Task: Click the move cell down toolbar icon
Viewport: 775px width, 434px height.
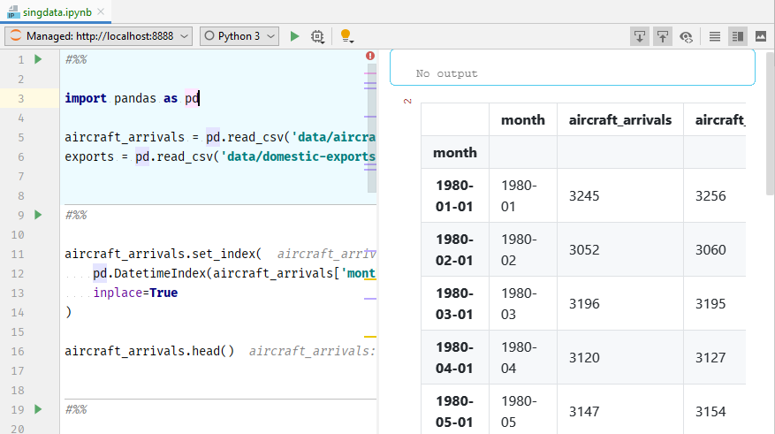Action: pos(640,36)
